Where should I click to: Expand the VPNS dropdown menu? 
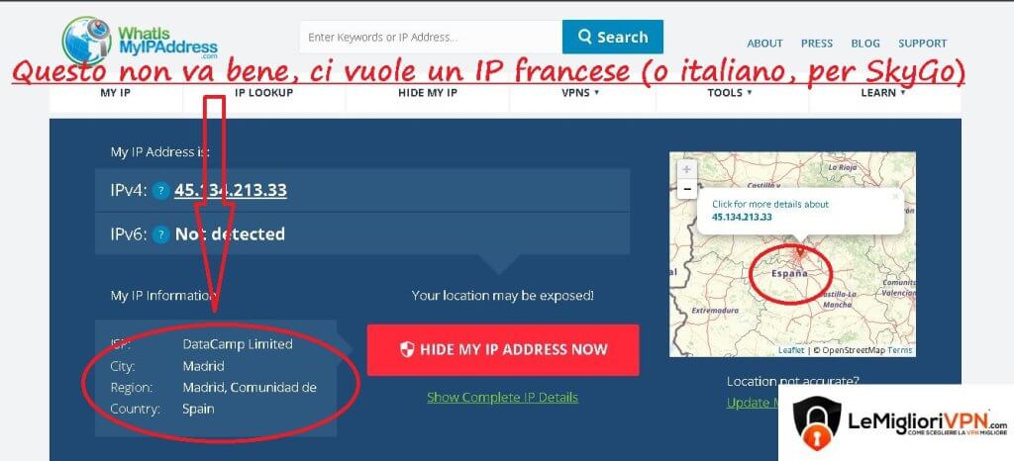point(580,93)
